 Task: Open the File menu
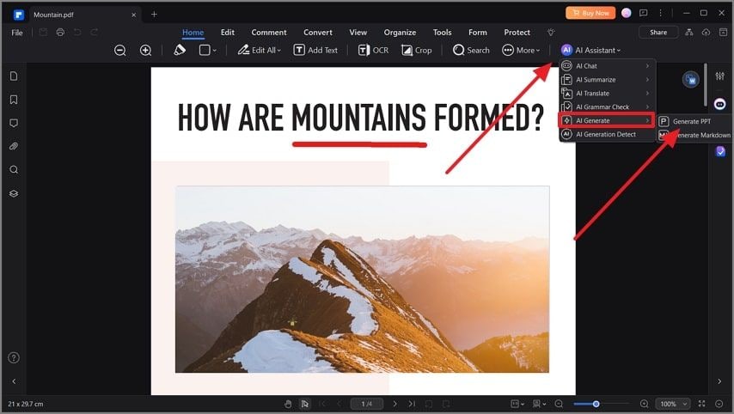[x=17, y=33]
